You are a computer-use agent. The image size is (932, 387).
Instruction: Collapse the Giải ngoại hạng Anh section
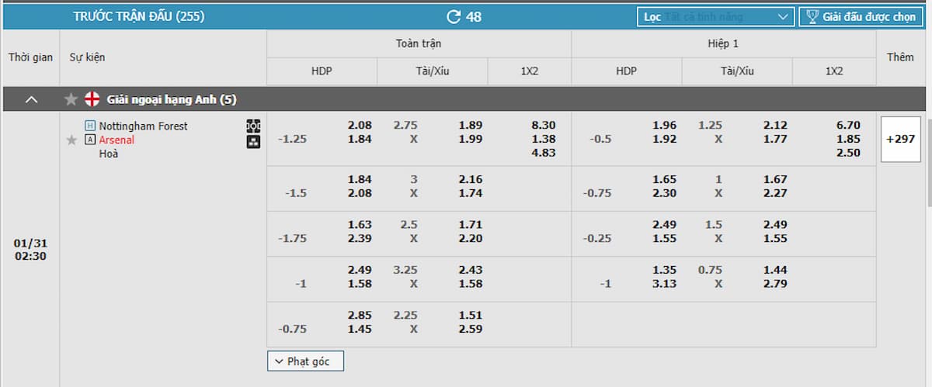pos(32,99)
